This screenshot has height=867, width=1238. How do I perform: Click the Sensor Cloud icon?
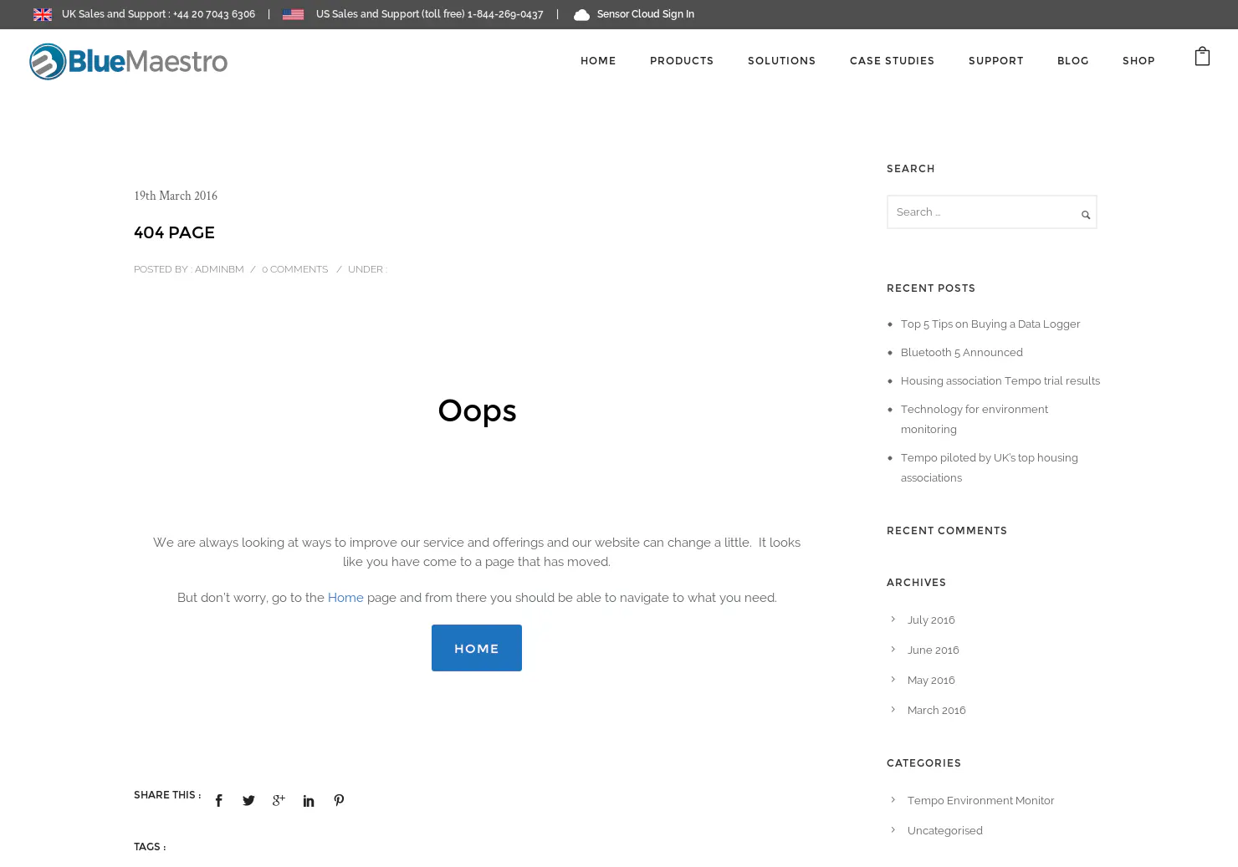[581, 14]
